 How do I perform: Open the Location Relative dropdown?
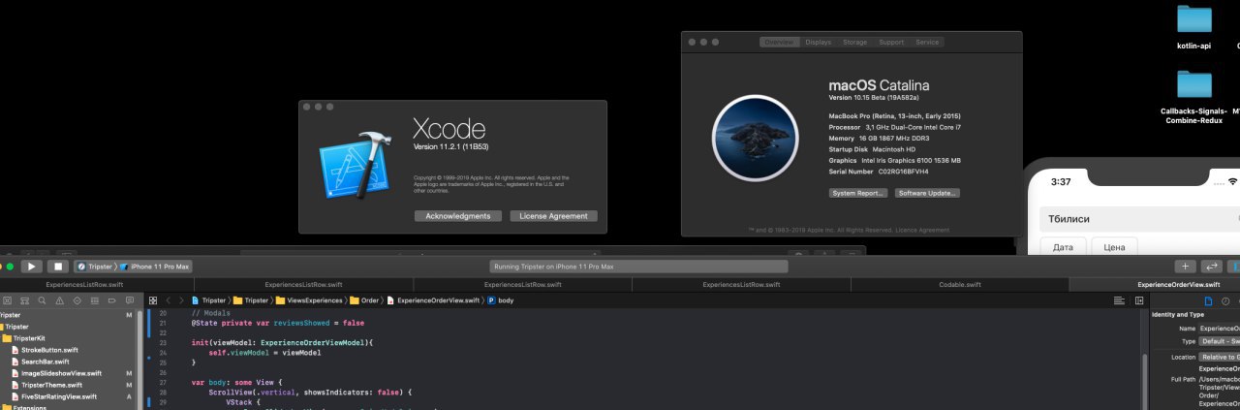coord(1220,357)
